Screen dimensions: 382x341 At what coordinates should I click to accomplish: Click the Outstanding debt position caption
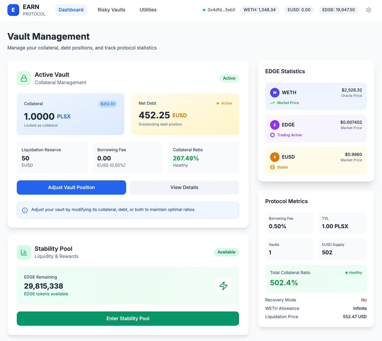point(160,124)
